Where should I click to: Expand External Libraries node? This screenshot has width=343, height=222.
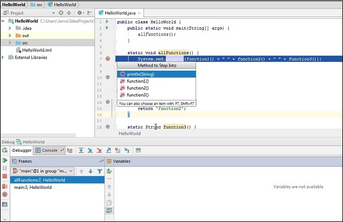point(3,57)
